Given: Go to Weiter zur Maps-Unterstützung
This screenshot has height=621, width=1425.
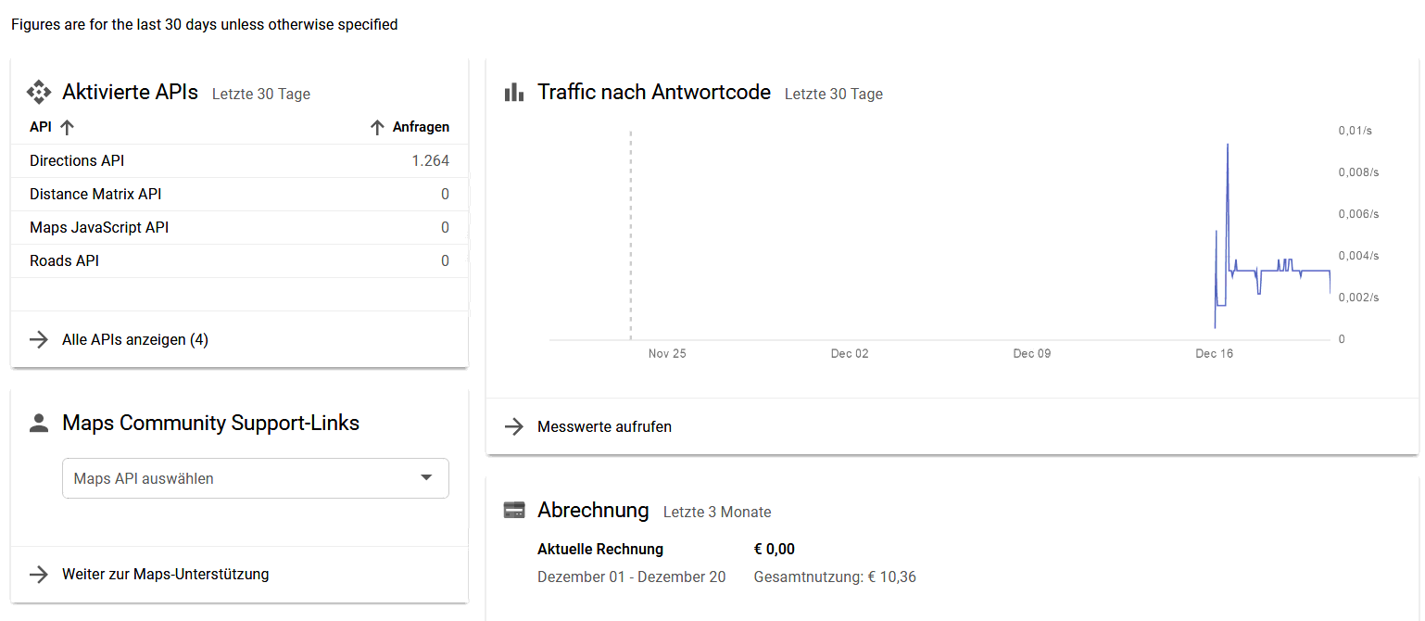Looking at the screenshot, I should (165, 575).
